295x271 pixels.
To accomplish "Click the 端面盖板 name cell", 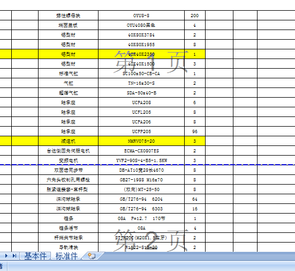I will pyautogui.click(x=68, y=25).
